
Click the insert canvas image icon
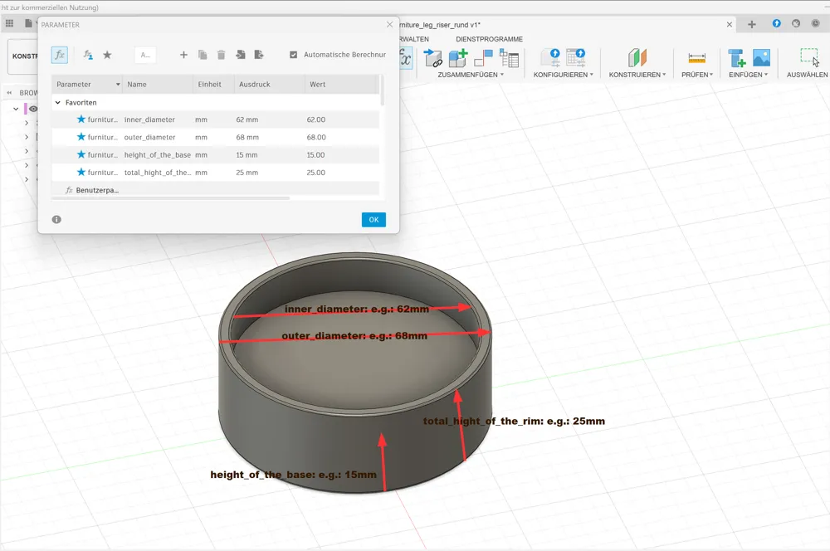click(761, 58)
